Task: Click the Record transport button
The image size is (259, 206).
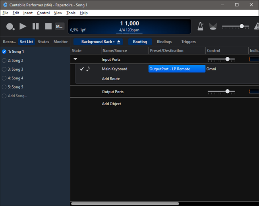Action: (x=10, y=27)
